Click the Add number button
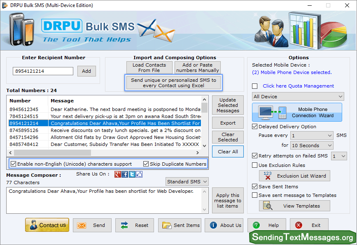The width and height of the screenshot is (357, 245). coord(86,71)
